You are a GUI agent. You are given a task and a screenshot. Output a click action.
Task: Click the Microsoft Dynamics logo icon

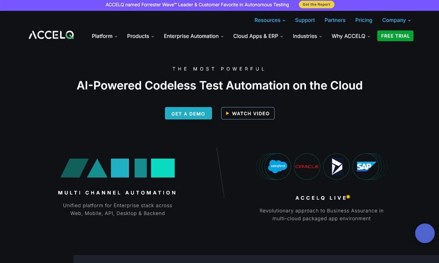click(336, 167)
